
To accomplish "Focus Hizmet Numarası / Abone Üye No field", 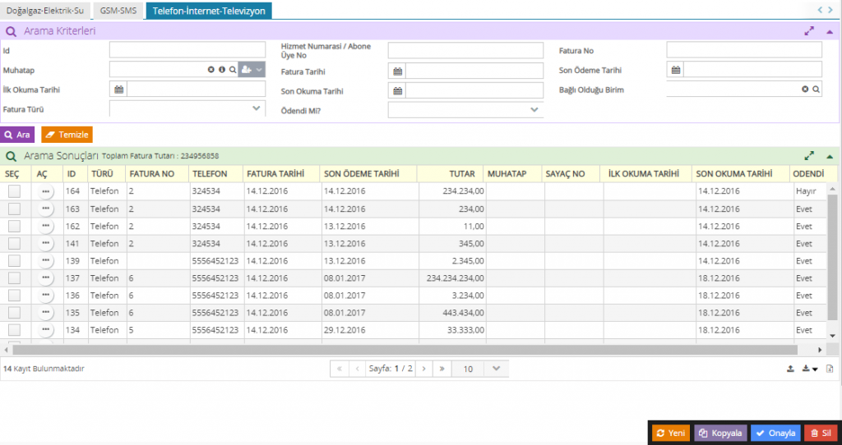I will click(x=465, y=51).
